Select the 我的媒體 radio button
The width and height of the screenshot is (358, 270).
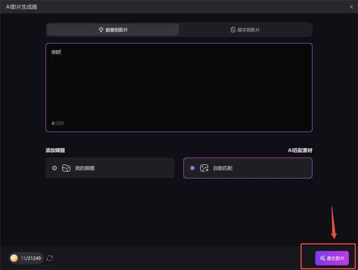click(55, 168)
